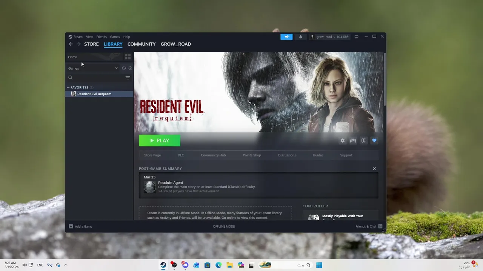The height and width of the screenshot is (271, 483).
Task: Open the DLC link
Action: click(181, 155)
